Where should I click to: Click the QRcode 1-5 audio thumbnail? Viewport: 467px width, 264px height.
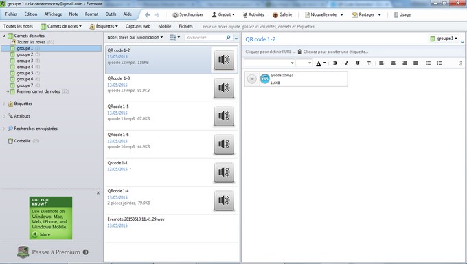point(224,115)
